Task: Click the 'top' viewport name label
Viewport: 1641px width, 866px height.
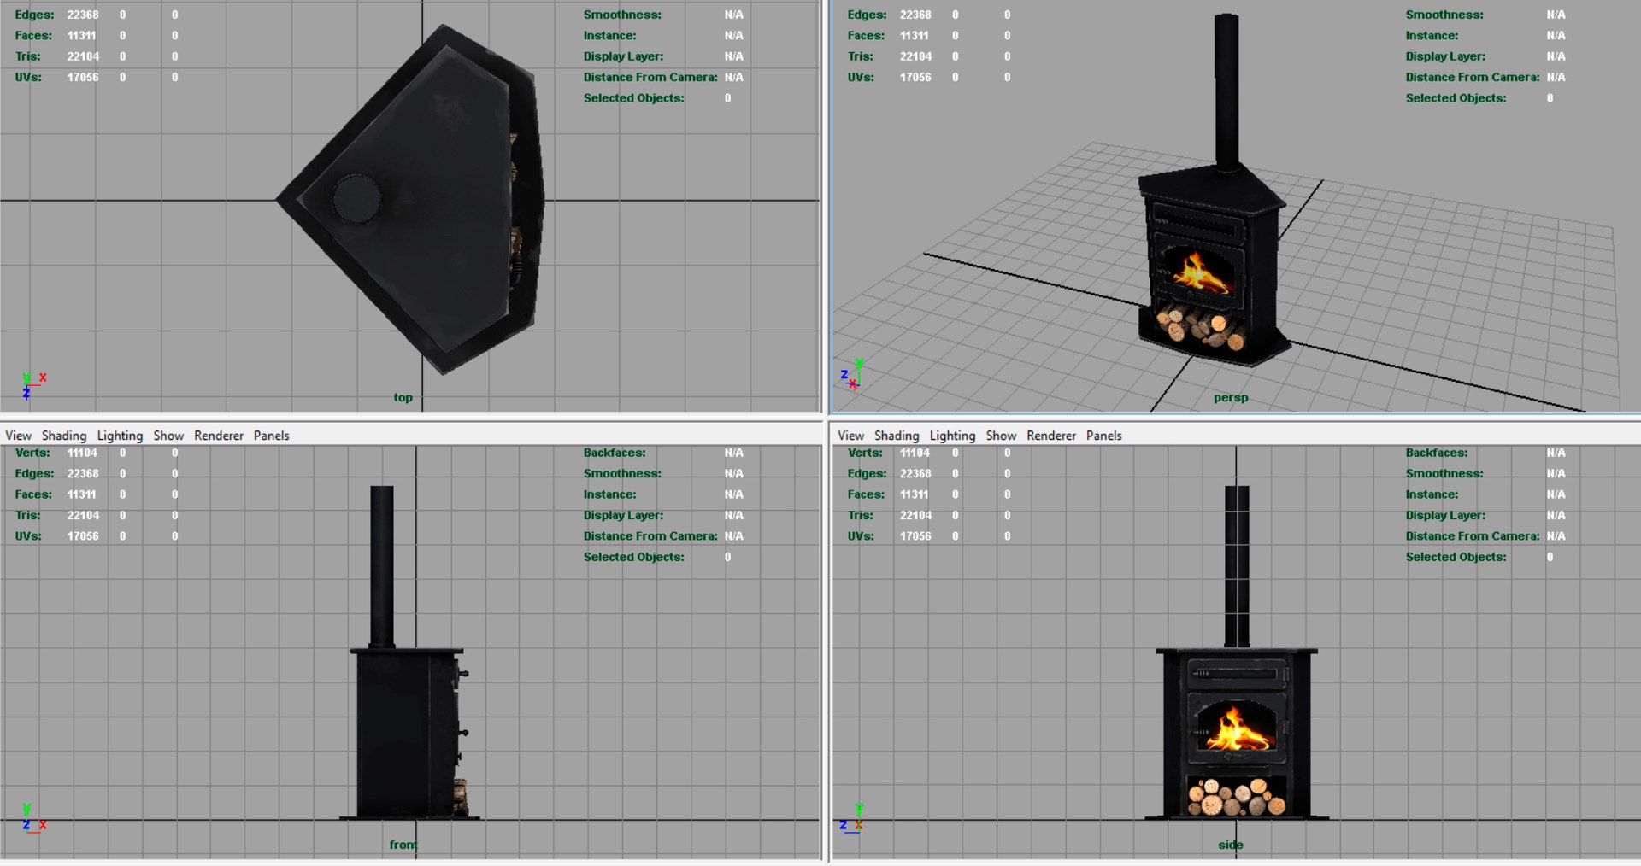Action: point(403,397)
